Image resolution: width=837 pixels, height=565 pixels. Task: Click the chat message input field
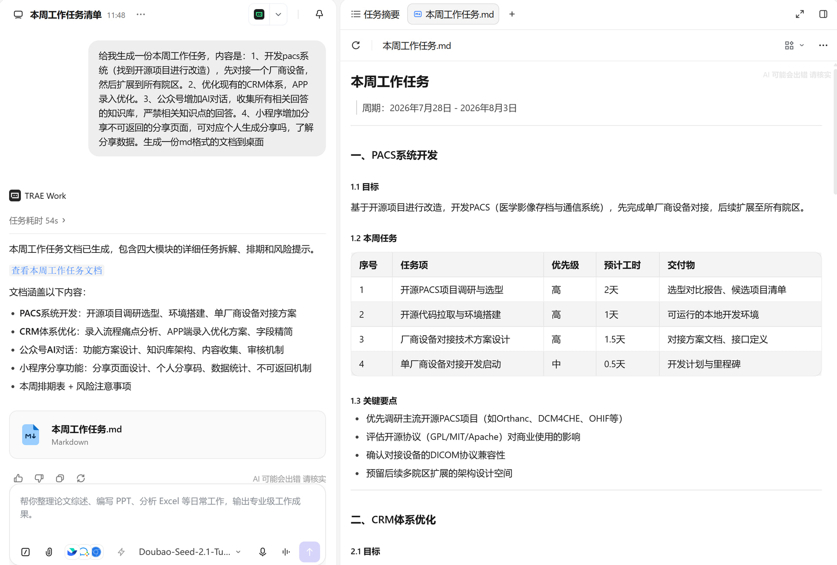(167, 508)
